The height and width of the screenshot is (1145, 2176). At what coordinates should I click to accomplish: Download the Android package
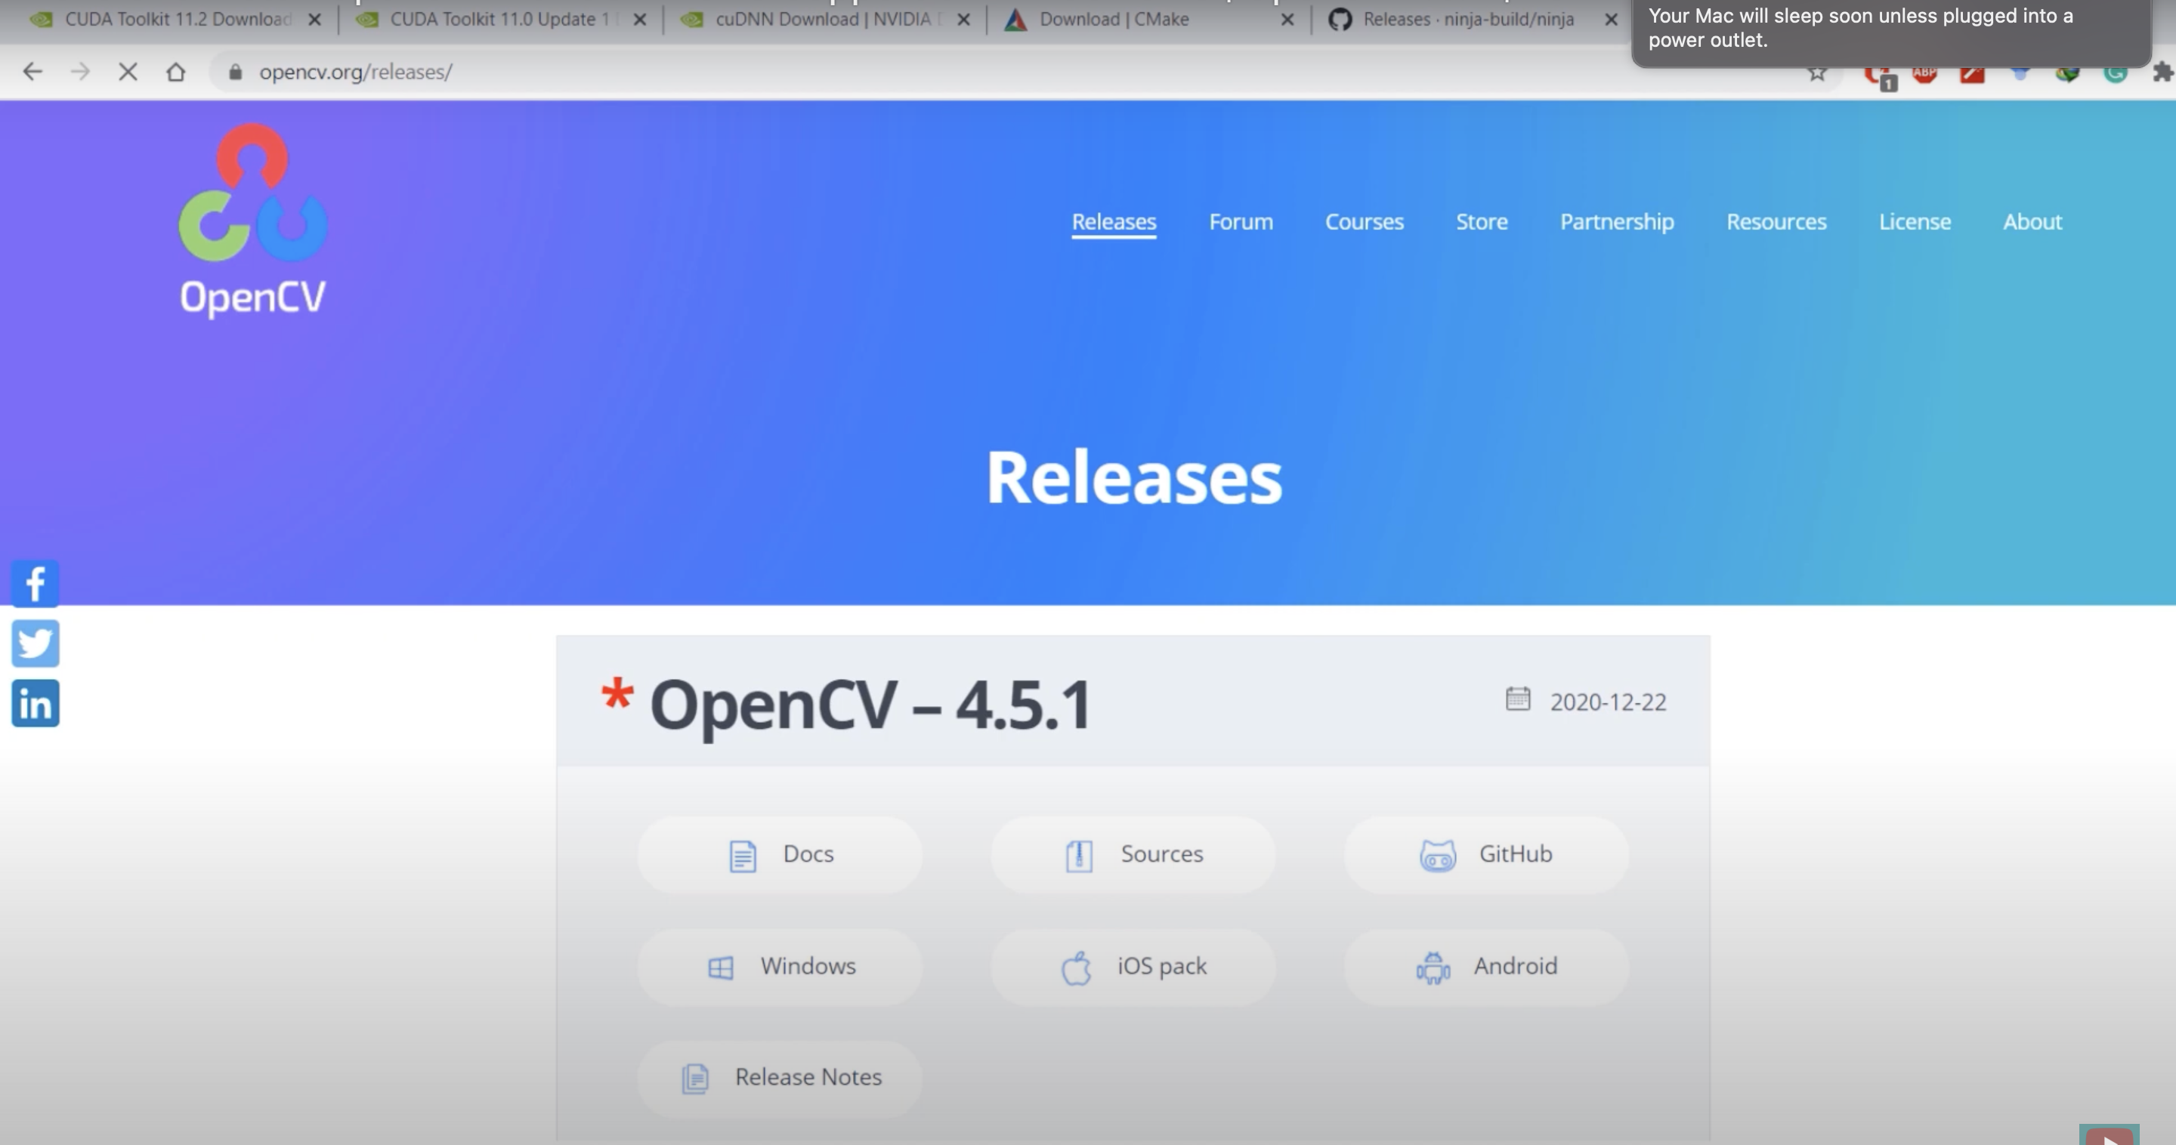click(x=1486, y=967)
